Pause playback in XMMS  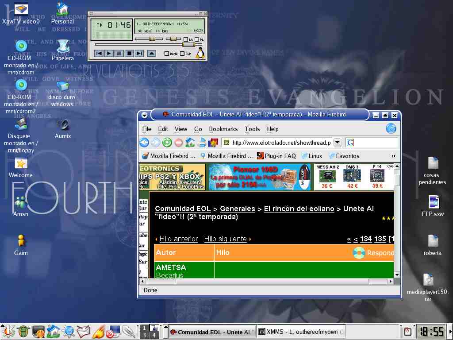pos(119,54)
